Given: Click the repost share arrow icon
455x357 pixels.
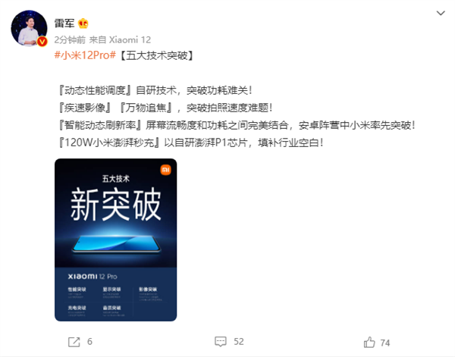Looking at the screenshot, I should pyautogui.click(x=74, y=342).
